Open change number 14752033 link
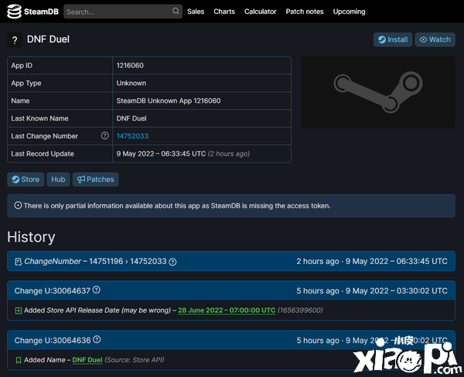Image resolution: width=464 pixels, height=377 pixels. [132, 136]
